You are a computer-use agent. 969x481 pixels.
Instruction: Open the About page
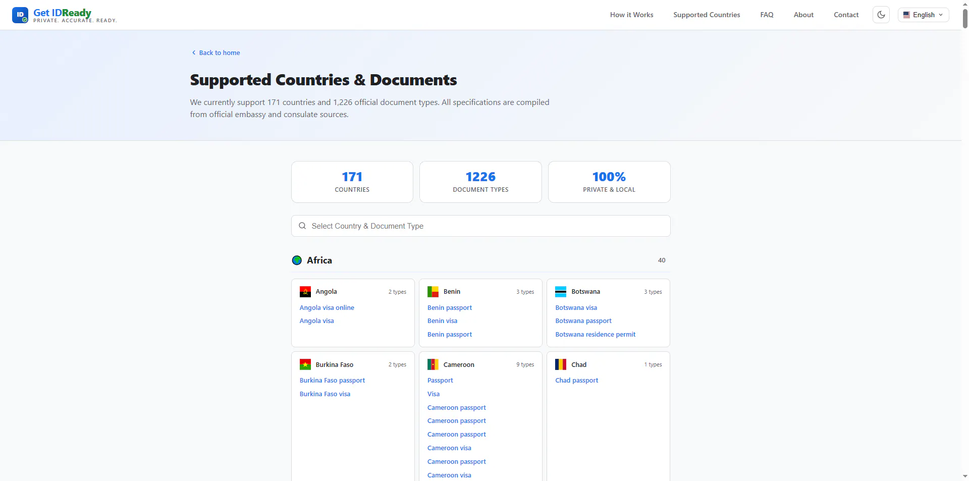coord(803,15)
